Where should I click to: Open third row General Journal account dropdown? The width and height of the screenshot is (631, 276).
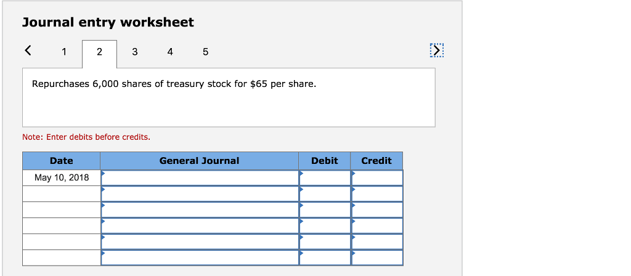click(x=200, y=210)
